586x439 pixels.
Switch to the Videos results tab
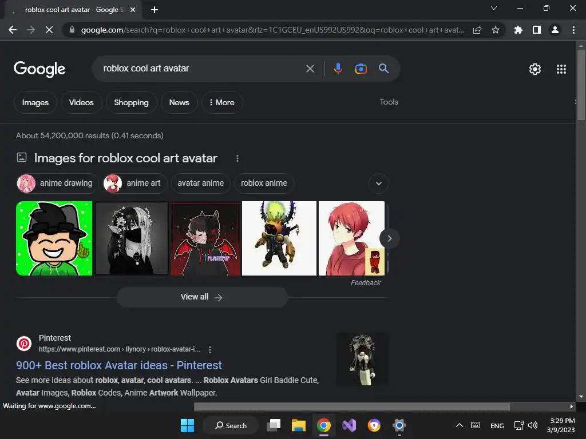[81, 102]
